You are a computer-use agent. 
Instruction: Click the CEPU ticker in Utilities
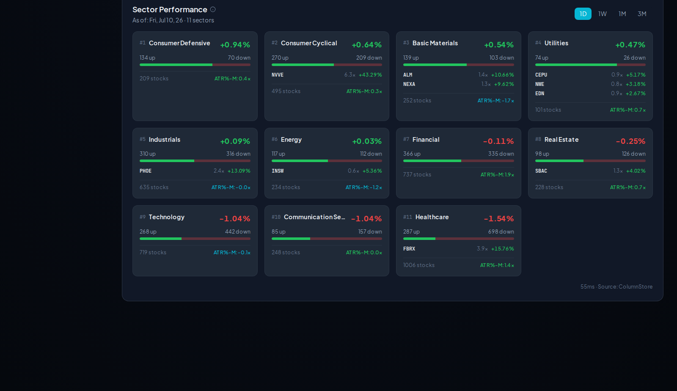coord(541,75)
